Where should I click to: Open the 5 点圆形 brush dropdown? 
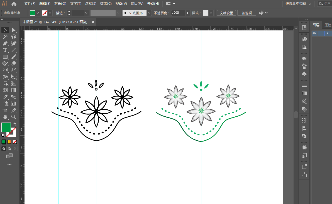point(149,13)
